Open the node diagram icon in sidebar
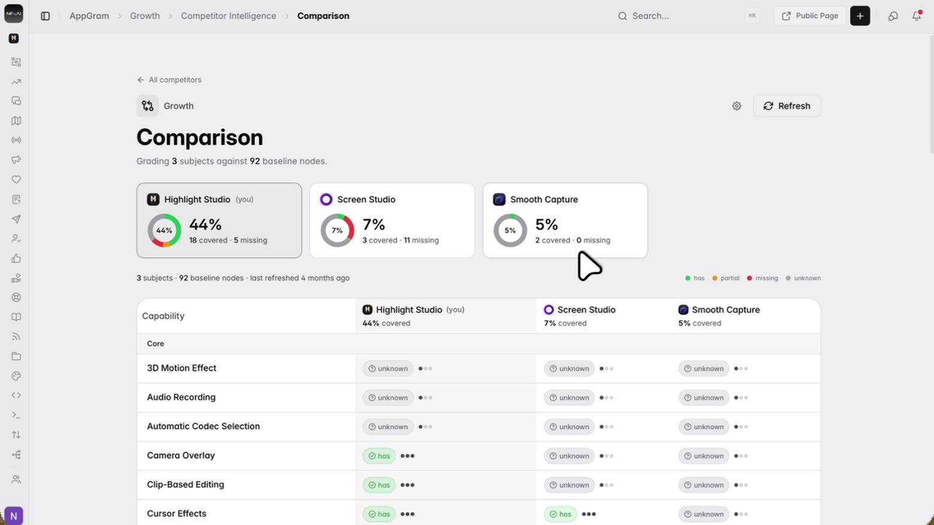 16,62
